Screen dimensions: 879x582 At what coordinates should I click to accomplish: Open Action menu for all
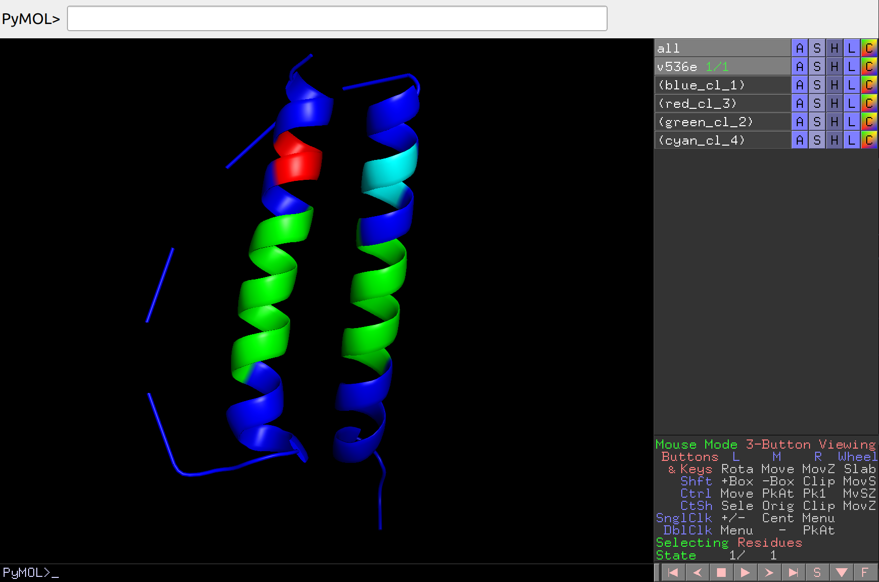(x=800, y=48)
